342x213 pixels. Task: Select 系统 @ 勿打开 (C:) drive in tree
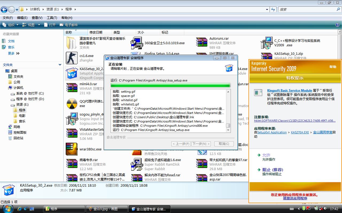[30, 93]
